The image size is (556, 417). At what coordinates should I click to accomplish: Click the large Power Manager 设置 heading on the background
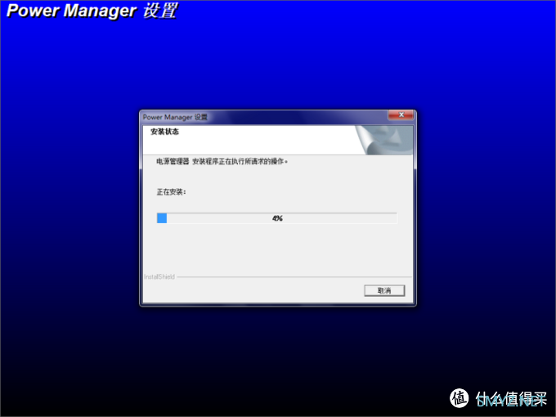coord(92,11)
